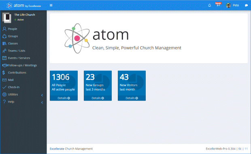Screen dimensions: 251x154
Task: Click the Mail envelope icon
Action: tap(4, 80)
